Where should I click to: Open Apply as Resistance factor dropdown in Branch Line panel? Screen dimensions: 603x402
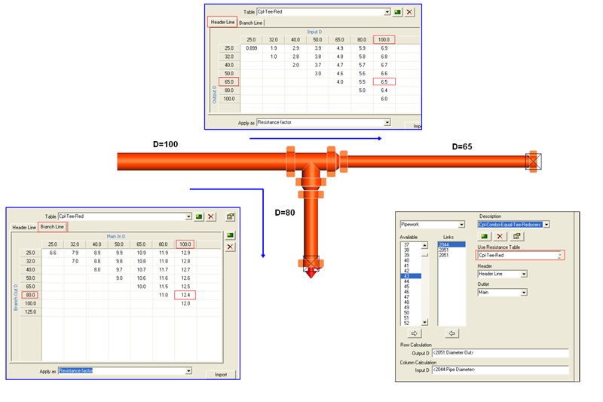(x=188, y=371)
